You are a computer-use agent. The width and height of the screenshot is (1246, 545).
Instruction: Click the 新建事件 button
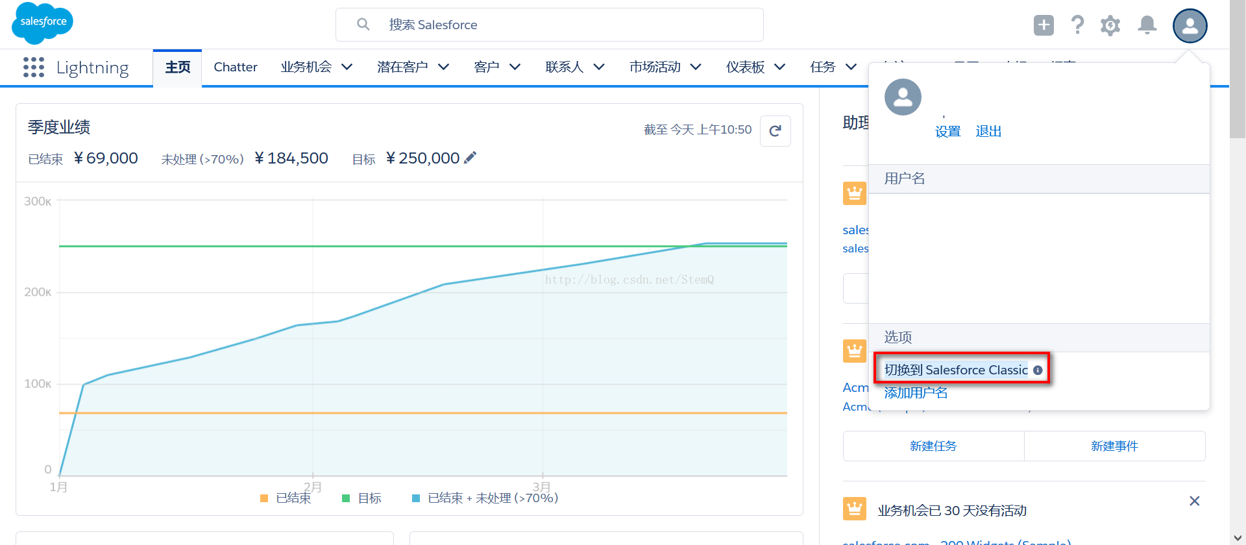coord(1114,446)
